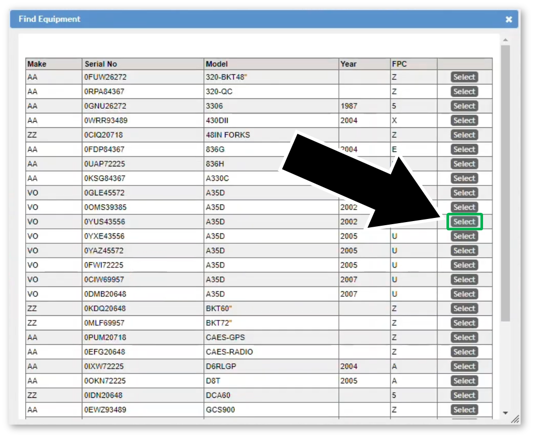534x438 pixels.
Task: Select equipment with serial 0MLF69957
Action: [464, 323]
